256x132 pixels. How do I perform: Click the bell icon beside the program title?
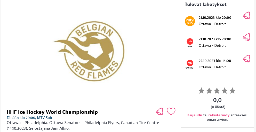click(x=159, y=111)
